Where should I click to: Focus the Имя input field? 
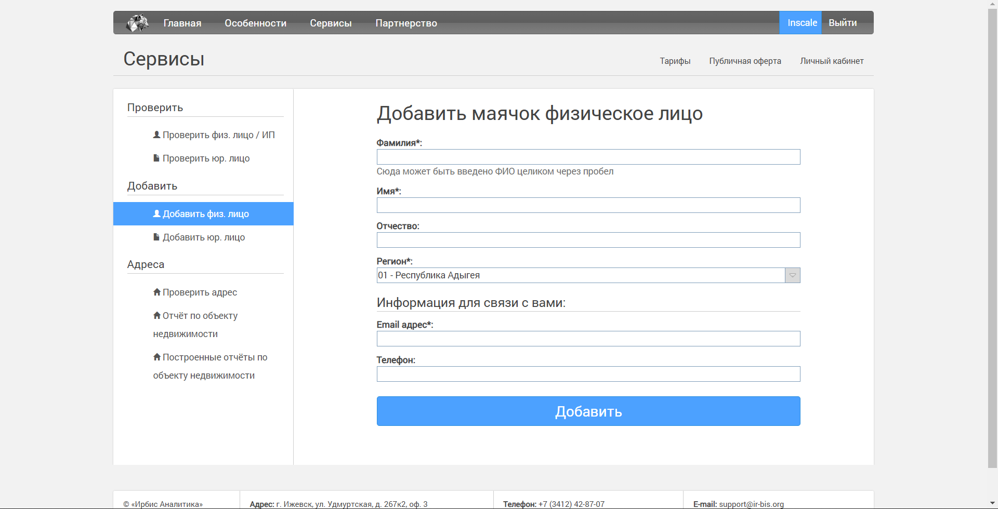(588, 205)
